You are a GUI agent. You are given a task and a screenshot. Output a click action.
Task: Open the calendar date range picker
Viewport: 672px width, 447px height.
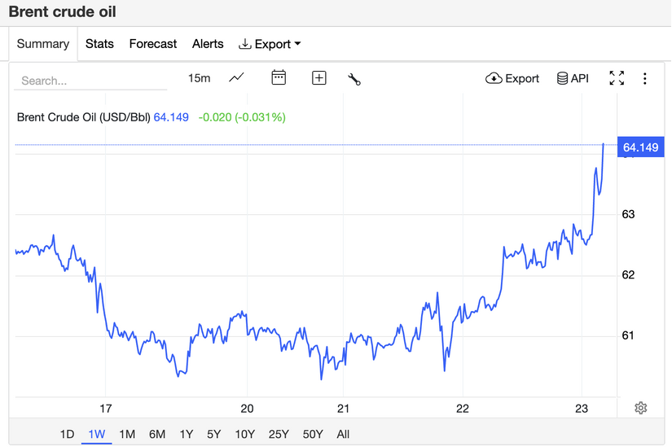[279, 78]
